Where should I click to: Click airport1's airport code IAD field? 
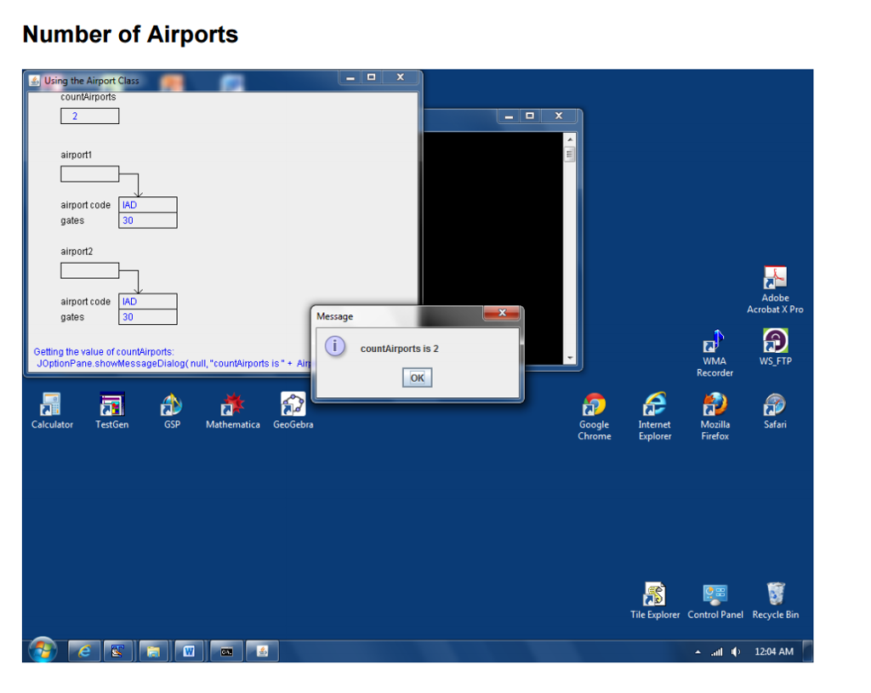pos(148,204)
